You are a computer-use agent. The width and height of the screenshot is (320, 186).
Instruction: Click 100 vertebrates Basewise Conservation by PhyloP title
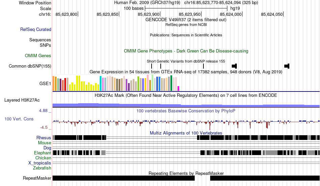(186, 111)
